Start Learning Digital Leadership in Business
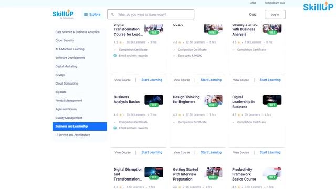The width and height of the screenshot is (336, 189). click(270, 152)
